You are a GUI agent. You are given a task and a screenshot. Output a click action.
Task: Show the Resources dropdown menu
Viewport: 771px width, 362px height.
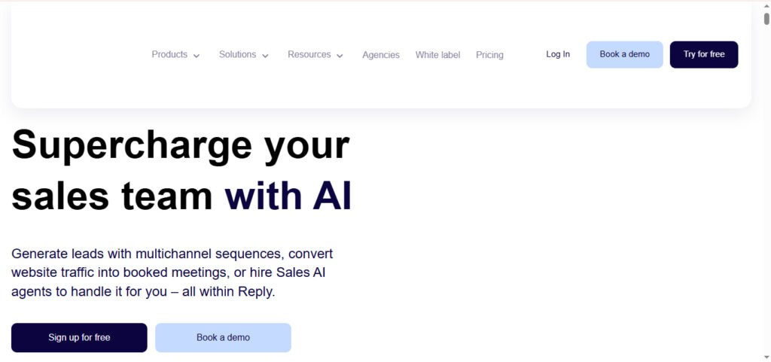pos(309,55)
